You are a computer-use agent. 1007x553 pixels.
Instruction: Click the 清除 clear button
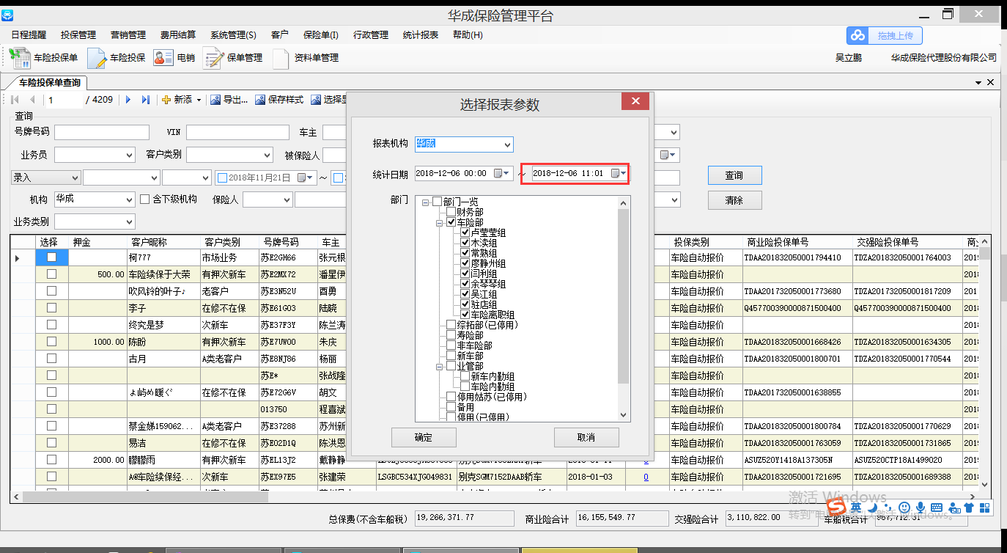click(734, 200)
